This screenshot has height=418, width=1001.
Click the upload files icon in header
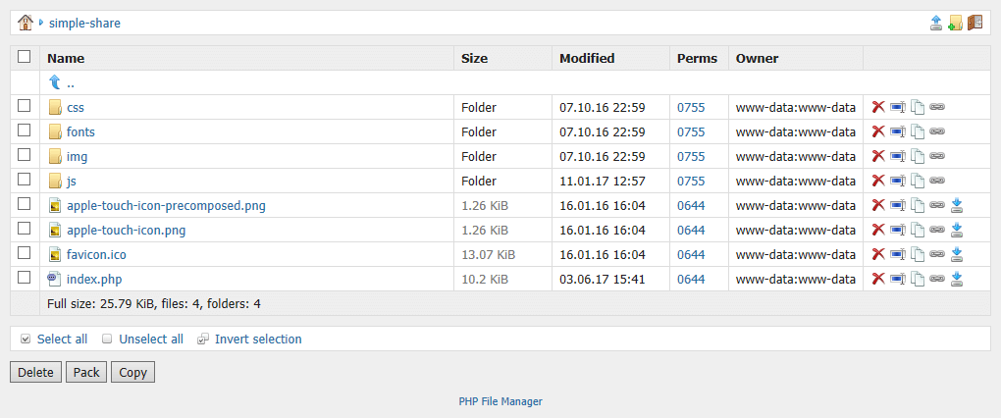[x=936, y=23]
